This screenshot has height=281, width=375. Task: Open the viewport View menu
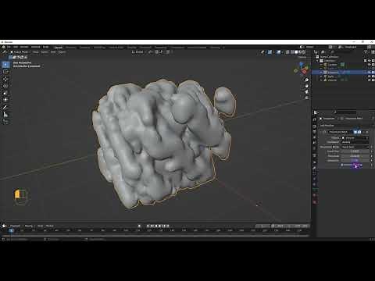(36, 52)
